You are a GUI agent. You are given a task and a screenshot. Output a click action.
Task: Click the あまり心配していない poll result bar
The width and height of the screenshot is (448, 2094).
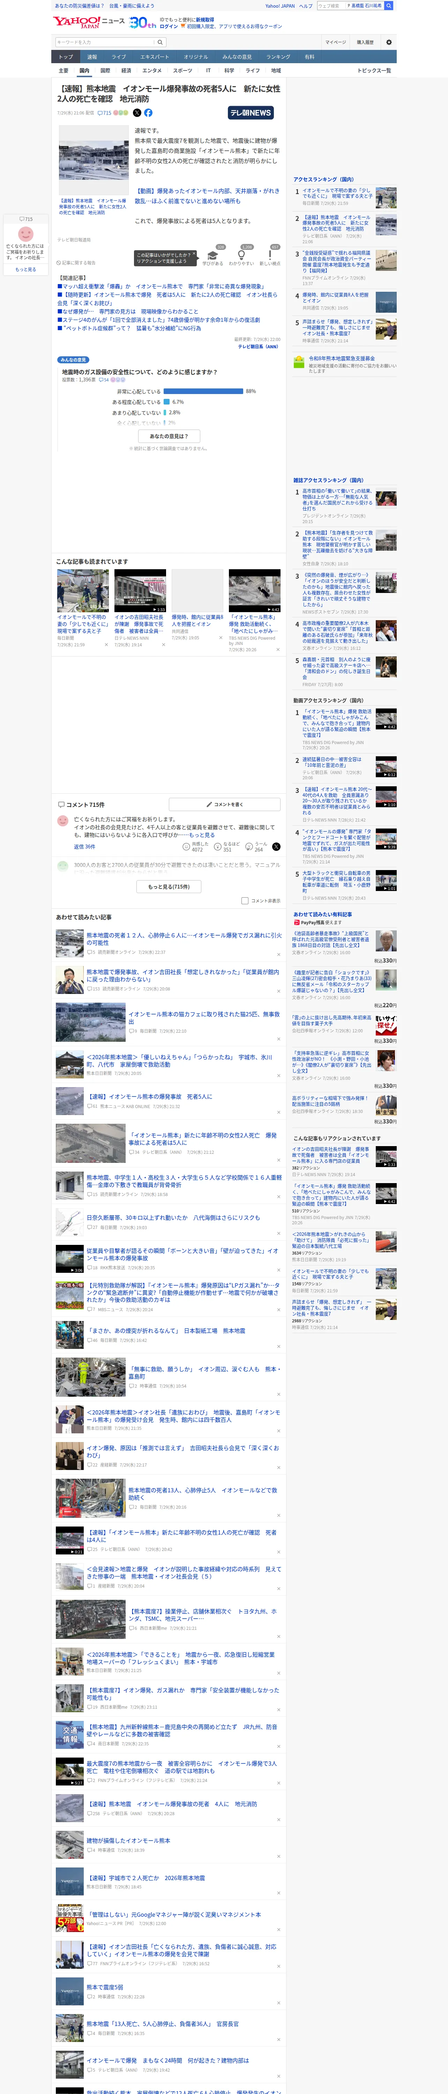(x=165, y=412)
